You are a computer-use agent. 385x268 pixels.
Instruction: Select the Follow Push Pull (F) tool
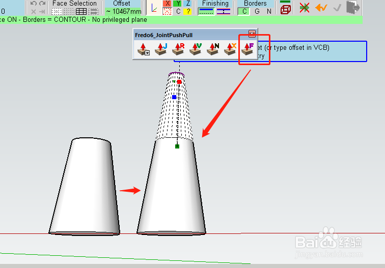click(248, 49)
